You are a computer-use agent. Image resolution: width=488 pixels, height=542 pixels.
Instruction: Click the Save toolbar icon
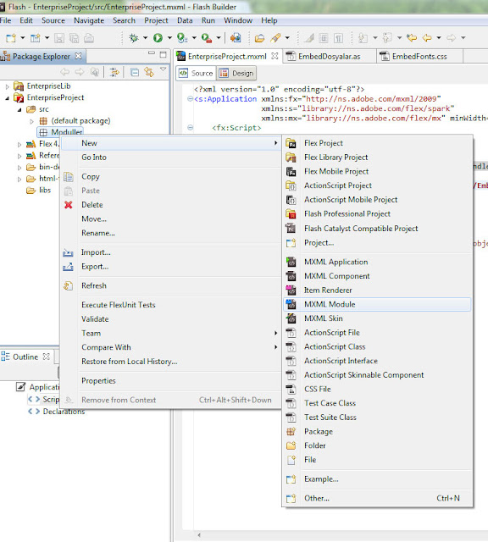(59, 37)
